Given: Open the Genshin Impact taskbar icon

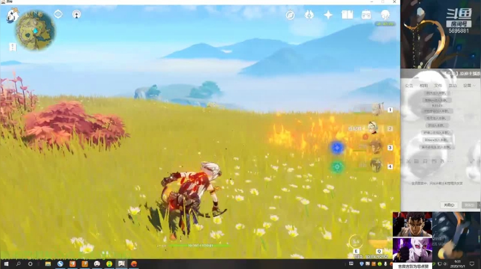Looking at the screenshot, I should 122,264.
